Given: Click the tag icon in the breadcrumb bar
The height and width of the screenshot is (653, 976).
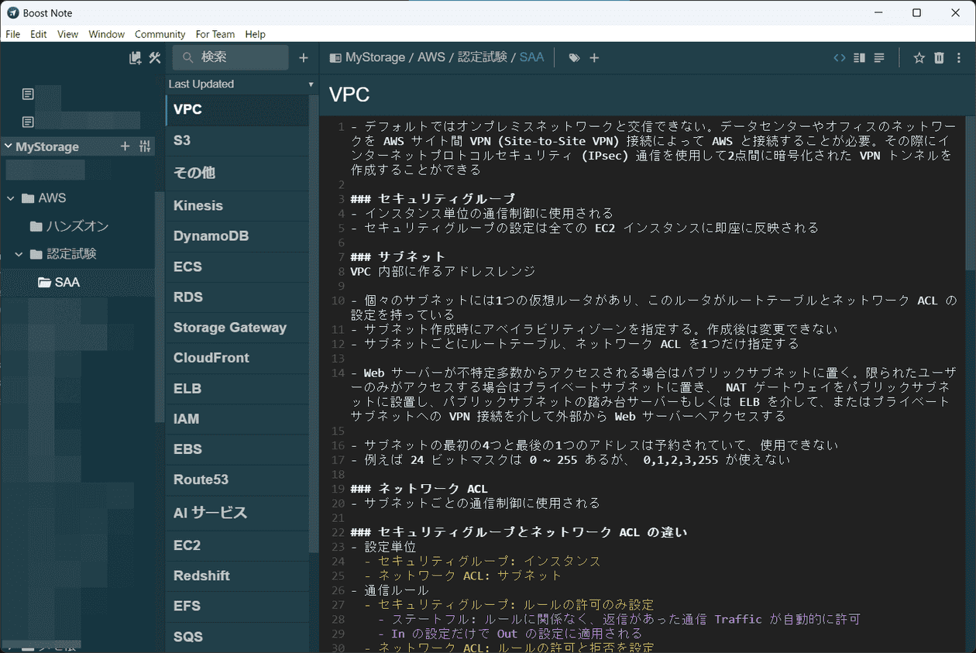Looking at the screenshot, I should click(573, 57).
